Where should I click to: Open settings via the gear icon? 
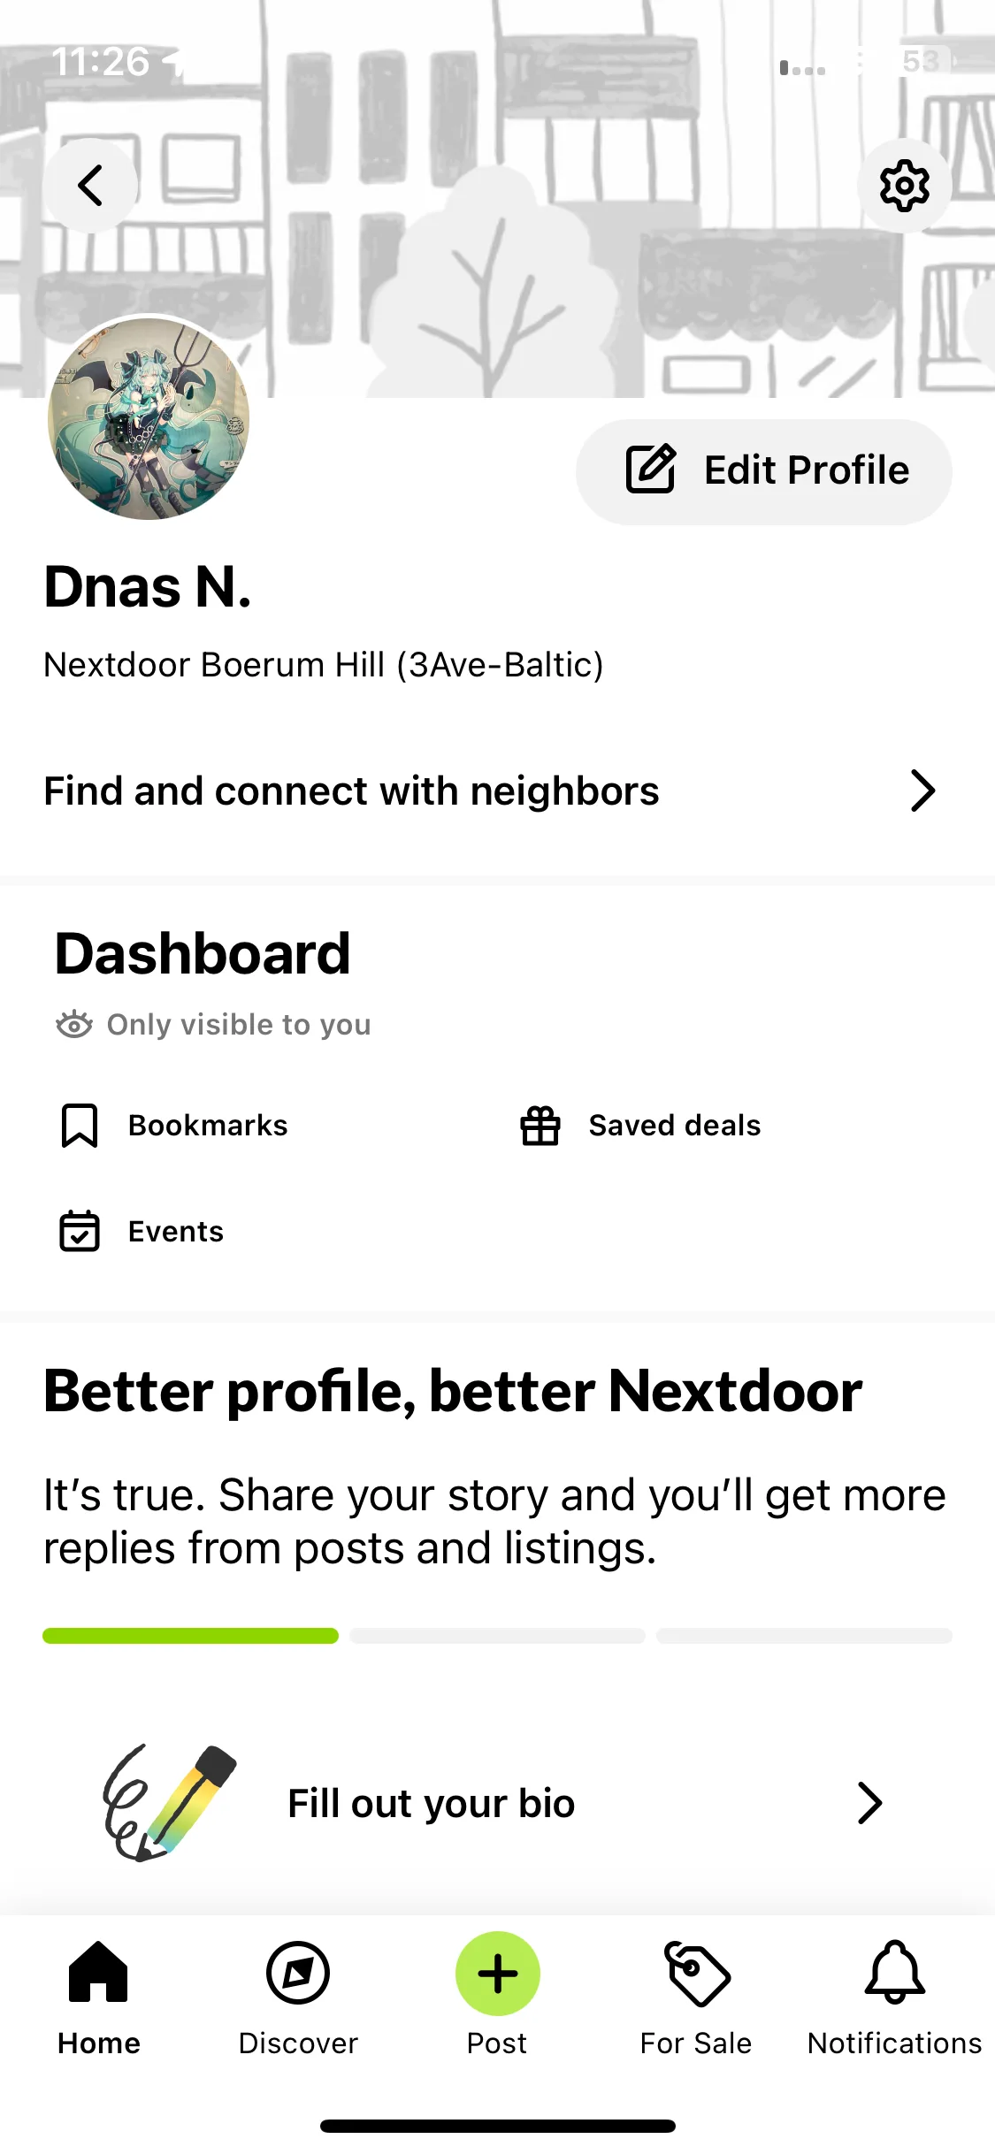point(904,186)
